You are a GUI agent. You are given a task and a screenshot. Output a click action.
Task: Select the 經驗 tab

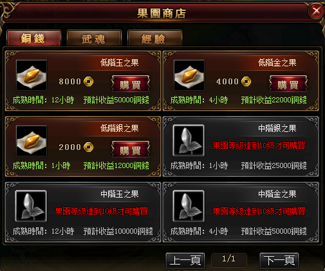(x=154, y=38)
